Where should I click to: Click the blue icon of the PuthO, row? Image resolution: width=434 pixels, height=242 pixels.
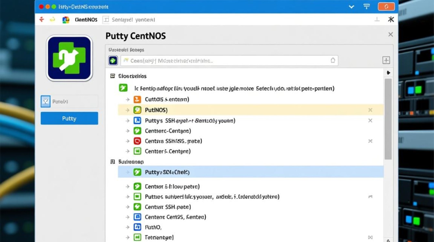137,227
